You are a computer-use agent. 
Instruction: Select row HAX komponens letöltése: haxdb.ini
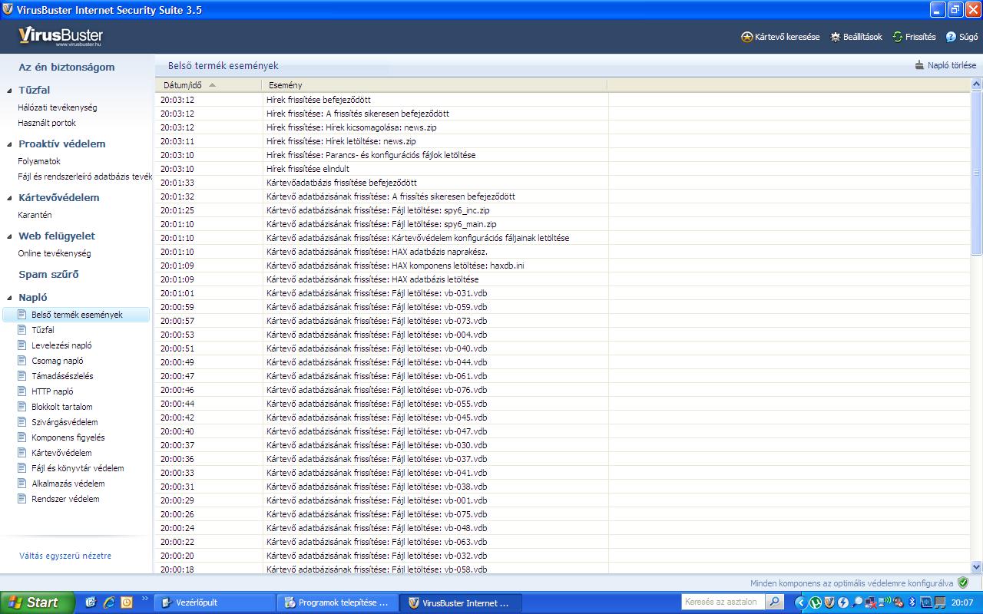[x=563, y=266]
